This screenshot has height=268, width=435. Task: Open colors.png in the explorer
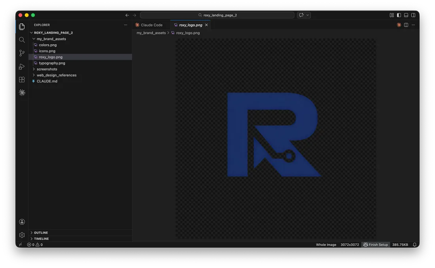click(x=48, y=45)
